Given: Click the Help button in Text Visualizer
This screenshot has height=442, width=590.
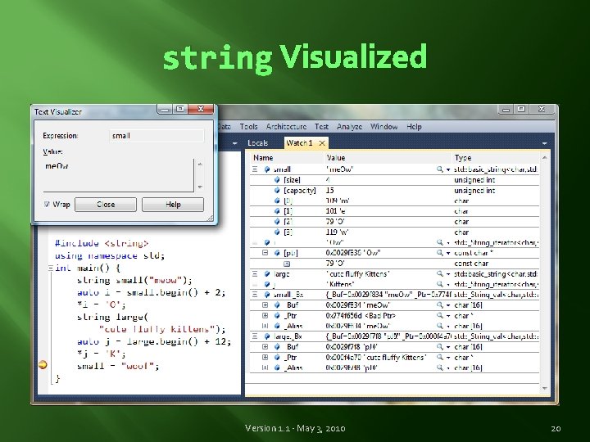Looking at the screenshot, I should 173,205.
